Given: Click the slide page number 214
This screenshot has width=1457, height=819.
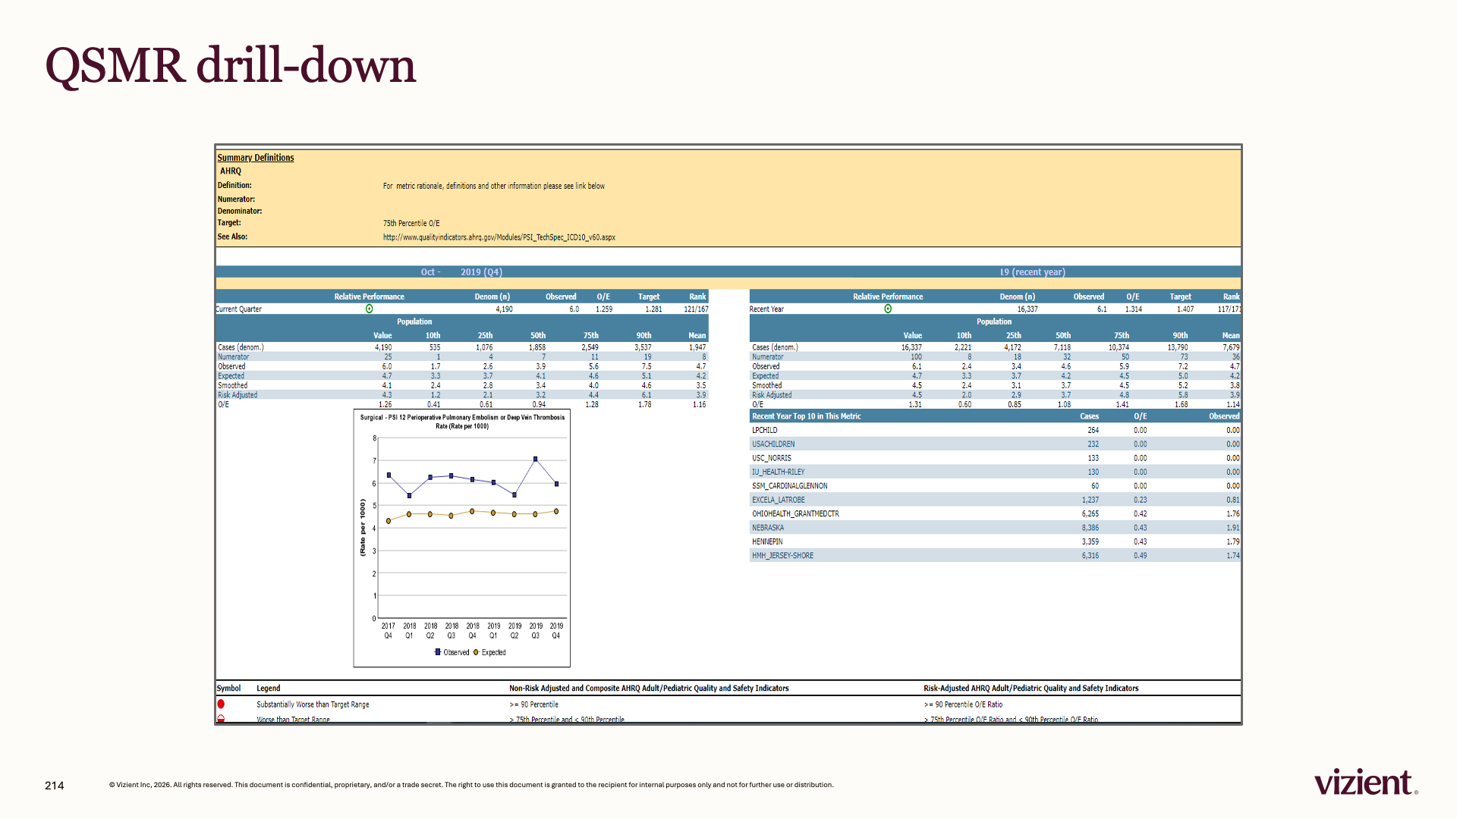Looking at the screenshot, I should click(55, 786).
